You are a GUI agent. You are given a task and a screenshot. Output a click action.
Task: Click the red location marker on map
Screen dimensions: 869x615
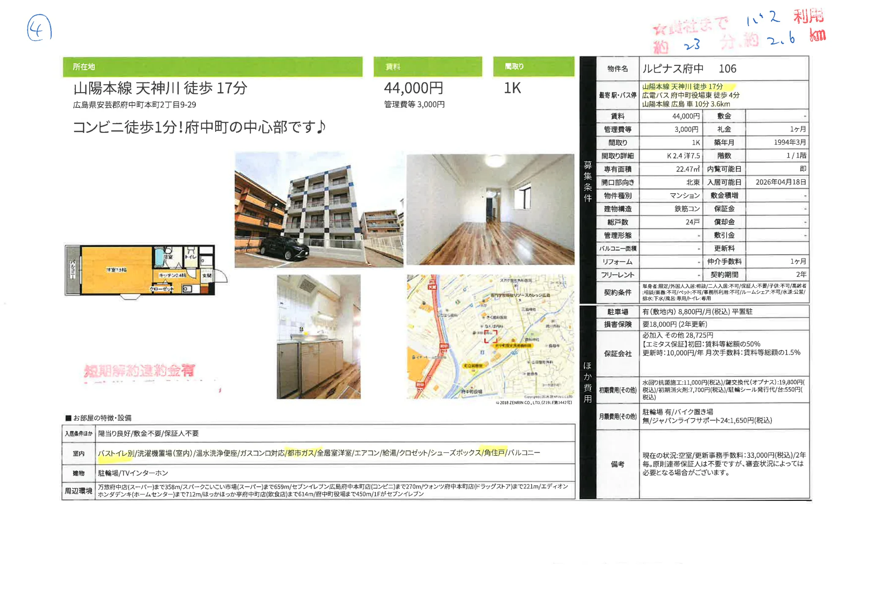point(490,336)
